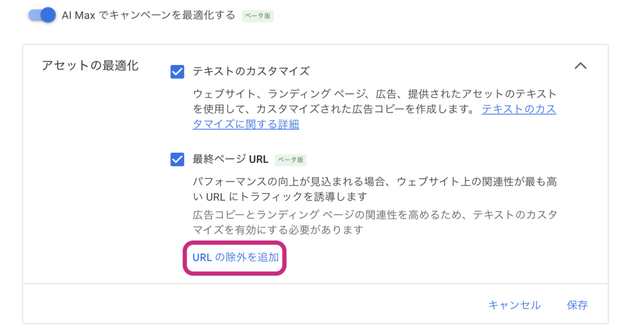Click the text customization description paragraph

pos(374,110)
